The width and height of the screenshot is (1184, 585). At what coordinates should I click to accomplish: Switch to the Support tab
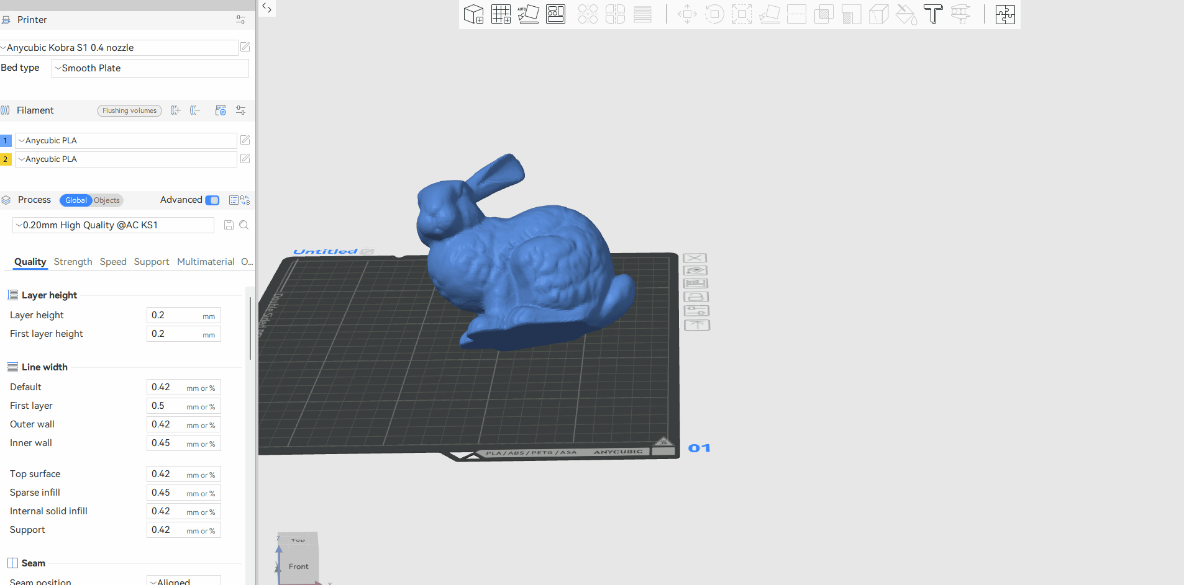pos(152,262)
